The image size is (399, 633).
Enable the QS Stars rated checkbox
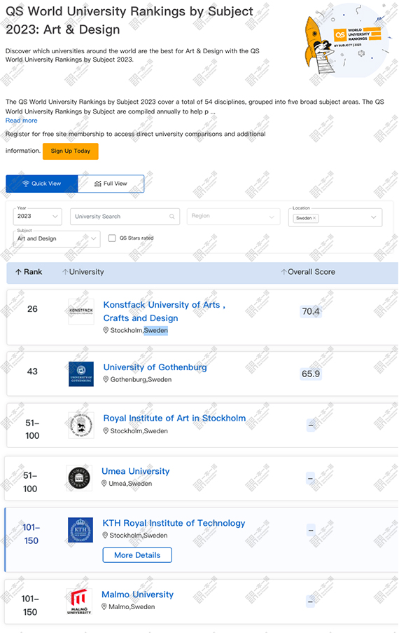point(112,238)
